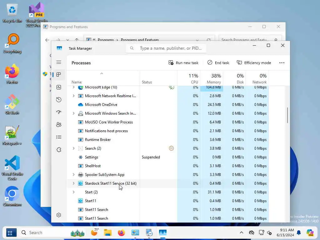
Task: Open the Details page icon in sidebar
Action: pyautogui.click(x=59, y=137)
